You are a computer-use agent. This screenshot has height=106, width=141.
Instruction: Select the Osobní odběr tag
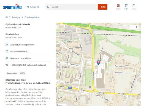[x=12, y=73]
